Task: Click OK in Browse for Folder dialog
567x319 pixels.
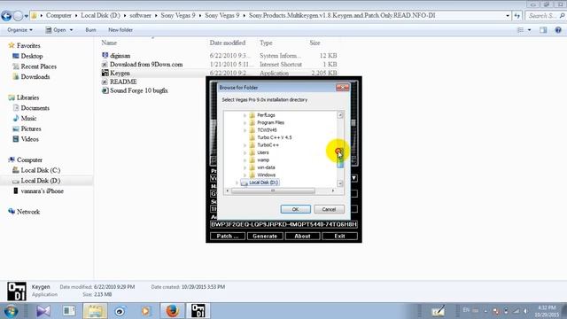Action: click(295, 209)
